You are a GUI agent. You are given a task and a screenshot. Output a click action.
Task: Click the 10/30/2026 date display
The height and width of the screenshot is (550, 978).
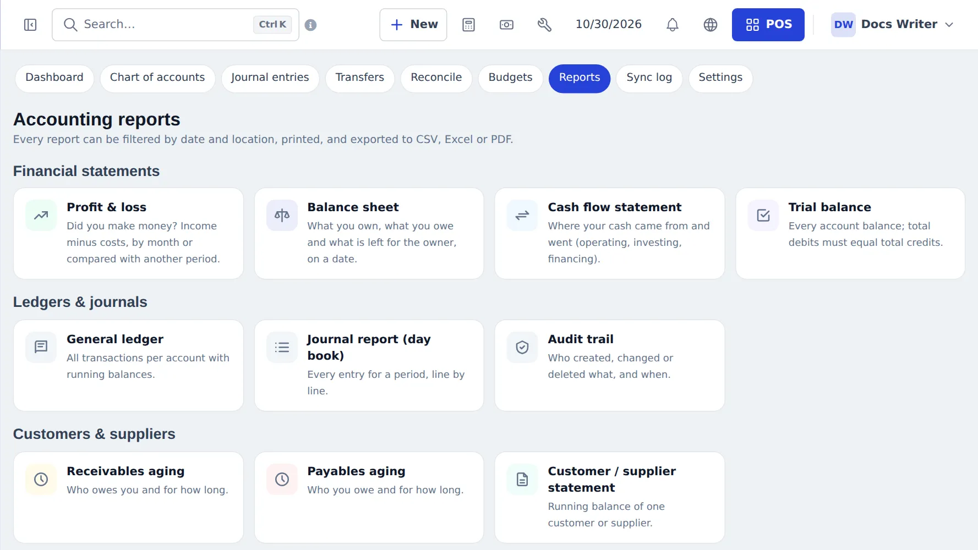click(609, 24)
